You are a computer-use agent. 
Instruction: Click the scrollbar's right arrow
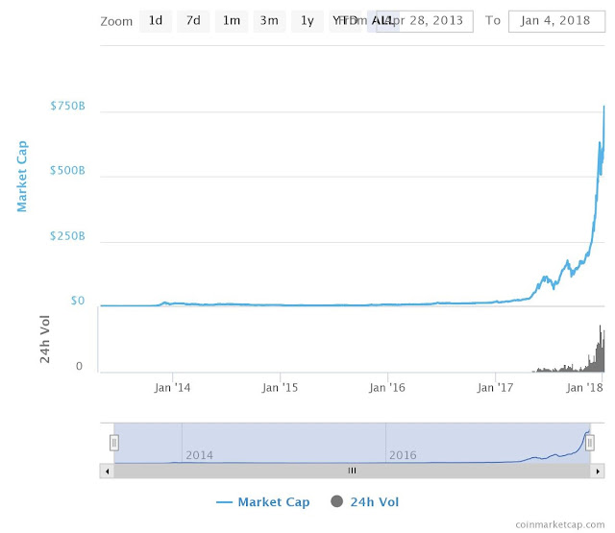597,471
